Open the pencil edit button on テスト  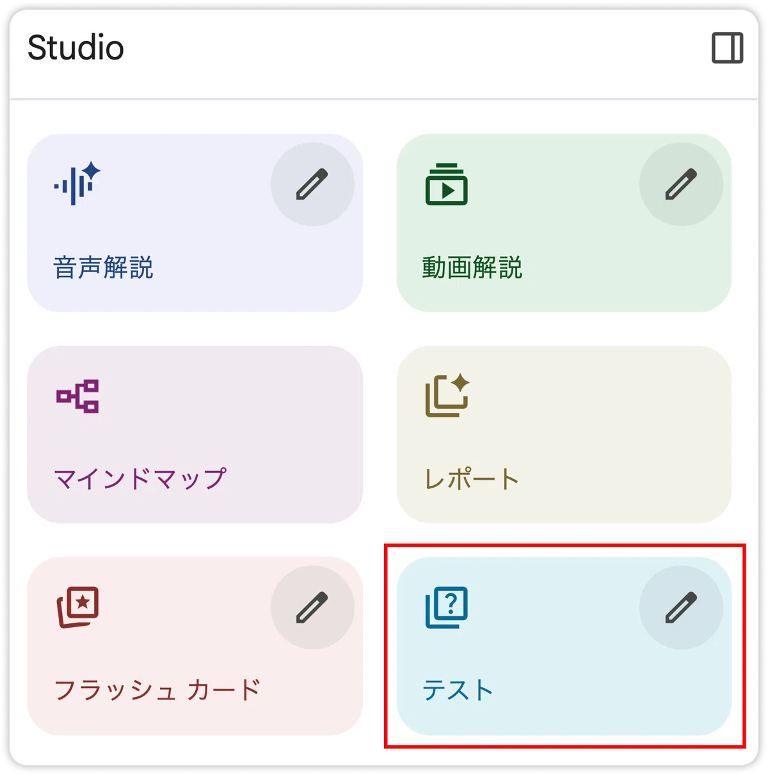click(x=681, y=607)
